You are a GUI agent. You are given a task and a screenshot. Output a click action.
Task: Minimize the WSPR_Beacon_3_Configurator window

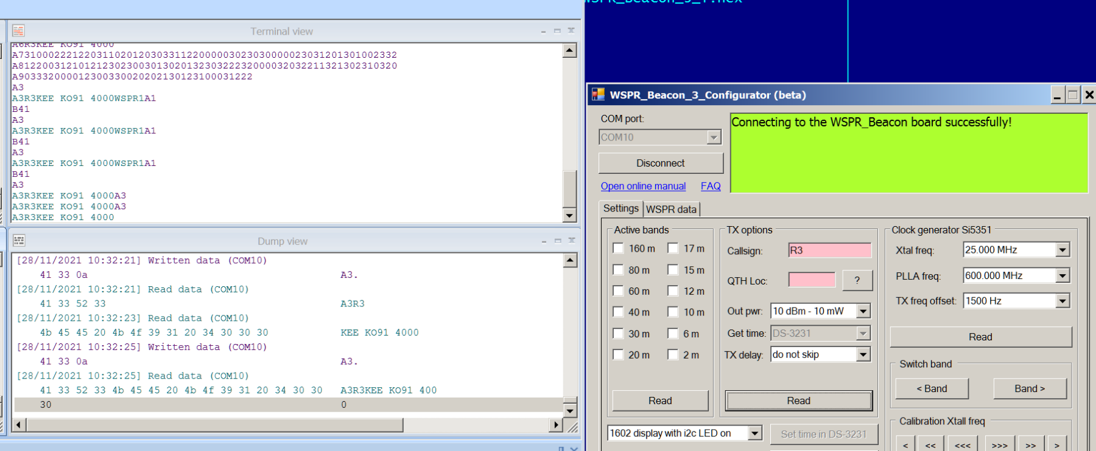tap(1058, 95)
